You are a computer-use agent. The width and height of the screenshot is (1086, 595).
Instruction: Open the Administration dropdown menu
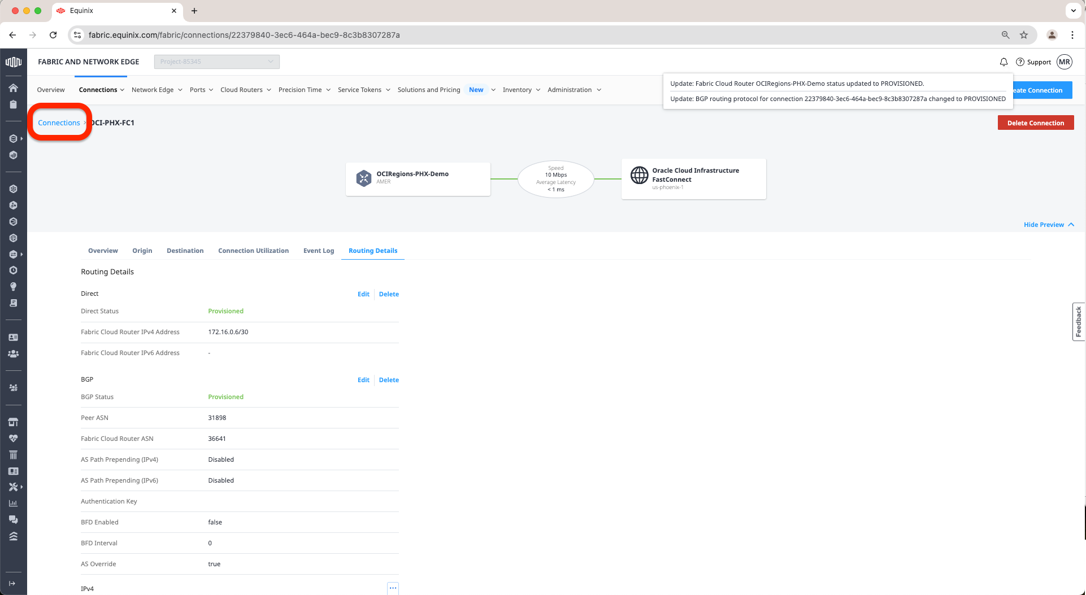click(574, 90)
